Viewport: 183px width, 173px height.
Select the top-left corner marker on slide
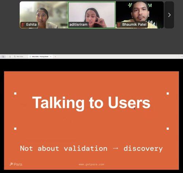point(15,93)
